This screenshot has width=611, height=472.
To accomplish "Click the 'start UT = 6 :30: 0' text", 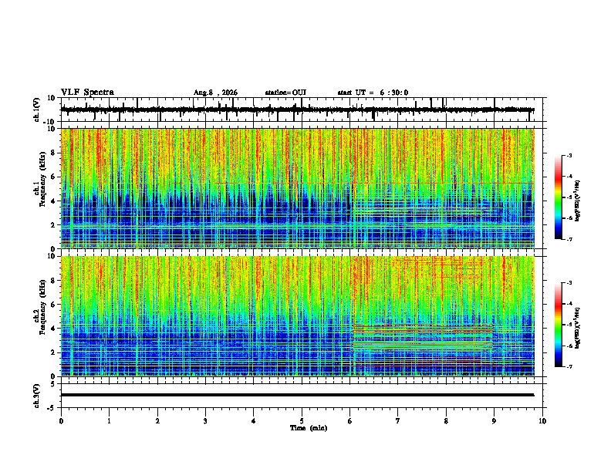I will [373, 93].
